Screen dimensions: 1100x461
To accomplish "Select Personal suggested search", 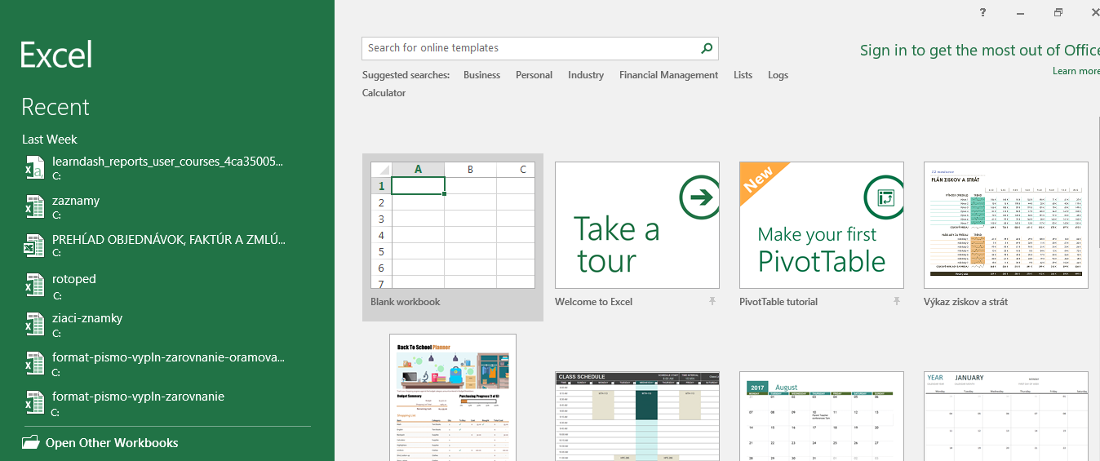I will tap(534, 75).
